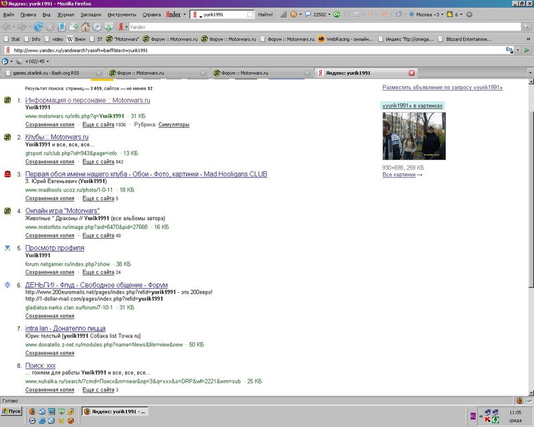534x427 pixels.
Task: Click the yurik1991 image thumbnail
Action: 414,136
